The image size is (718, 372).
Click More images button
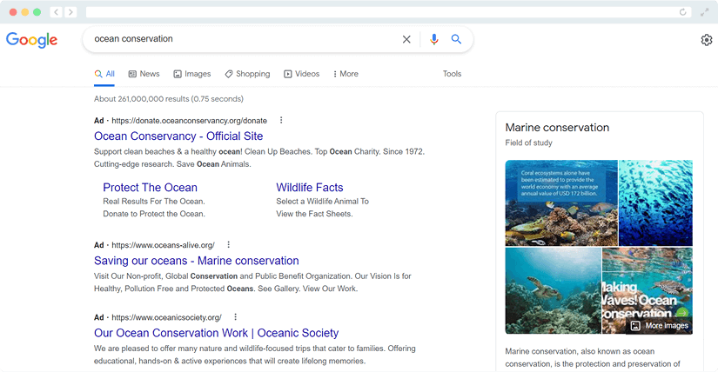pyautogui.click(x=660, y=325)
